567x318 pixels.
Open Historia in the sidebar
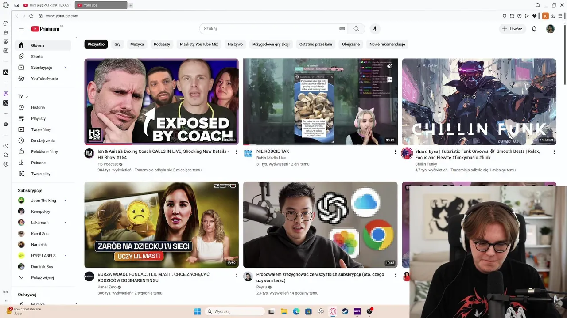(x=43, y=107)
